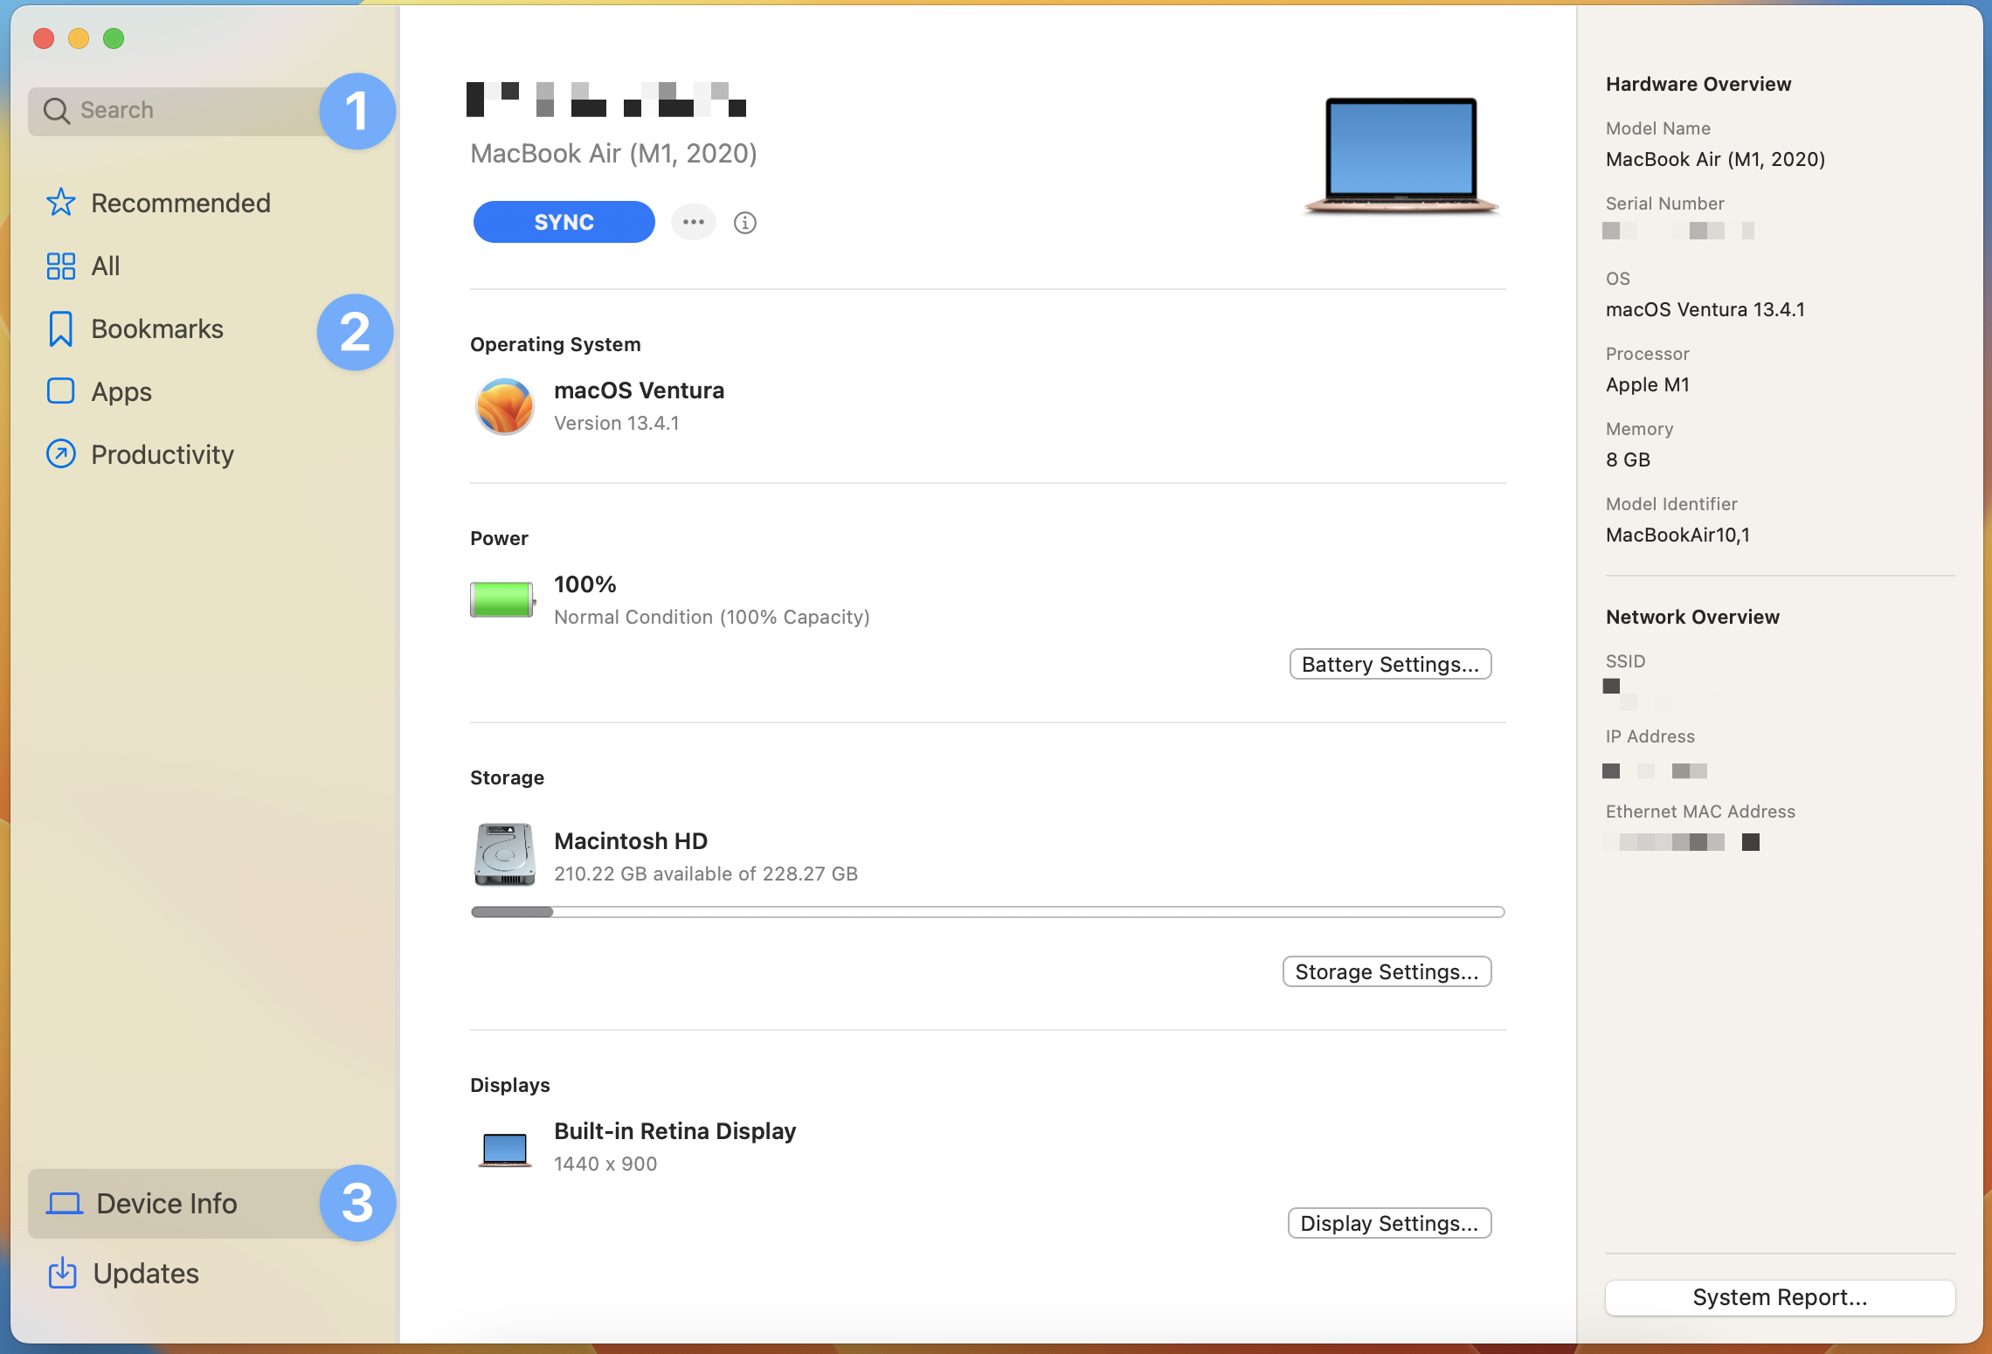Click the Display Settings button

pyautogui.click(x=1388, y=1224)
